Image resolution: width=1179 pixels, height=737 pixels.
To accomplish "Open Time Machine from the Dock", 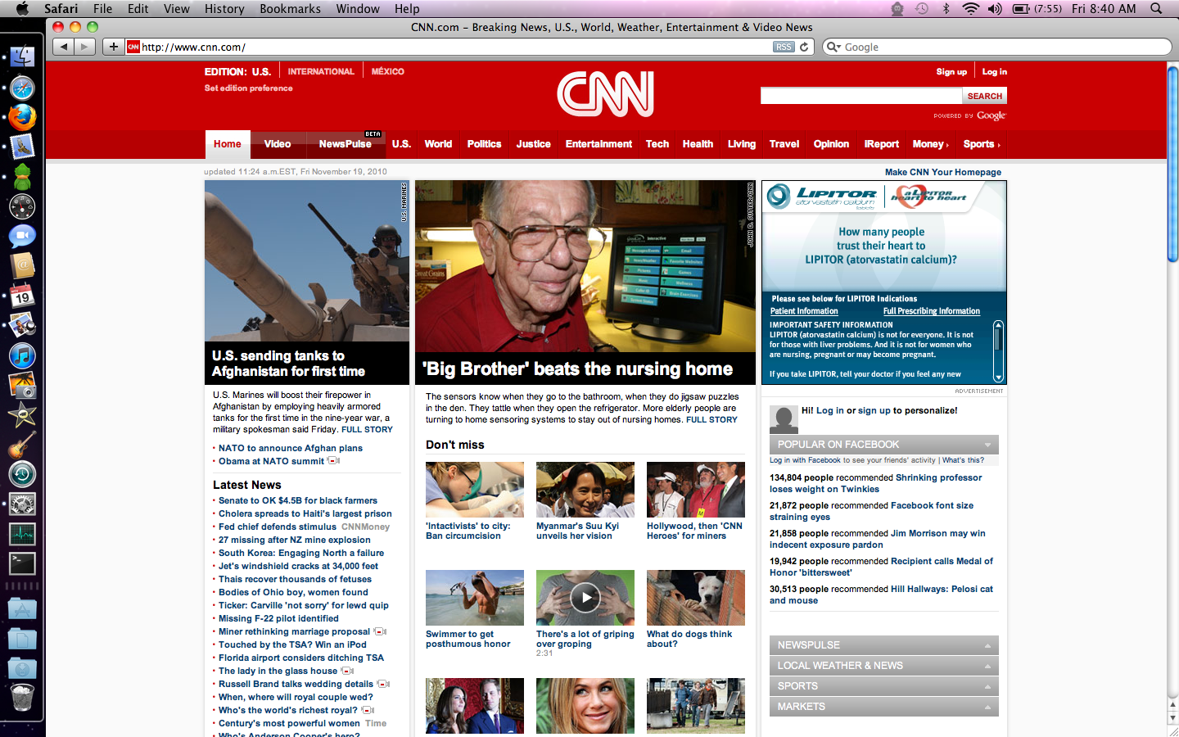I will coord(22,474).
